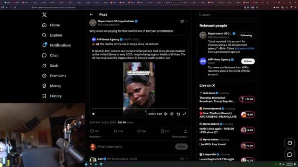Click the Home house icon

[x=44, y=25]
